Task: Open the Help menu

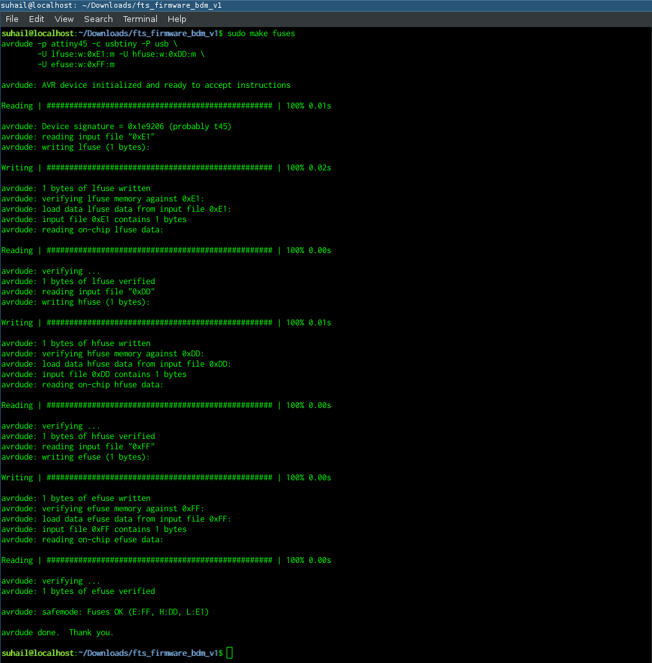Action: 177,19
